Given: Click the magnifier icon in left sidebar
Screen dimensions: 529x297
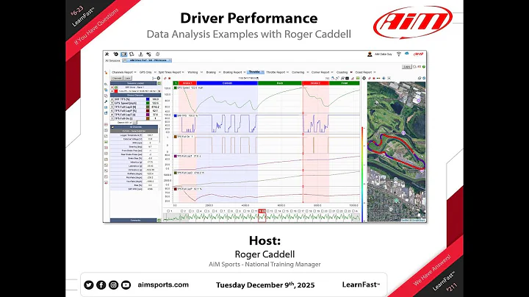Looking at the screenshot, I should coord(106,84).
